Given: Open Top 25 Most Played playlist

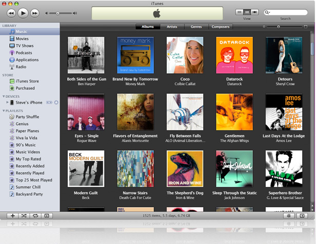Looking at the screenshot, I should coord(30,180).
